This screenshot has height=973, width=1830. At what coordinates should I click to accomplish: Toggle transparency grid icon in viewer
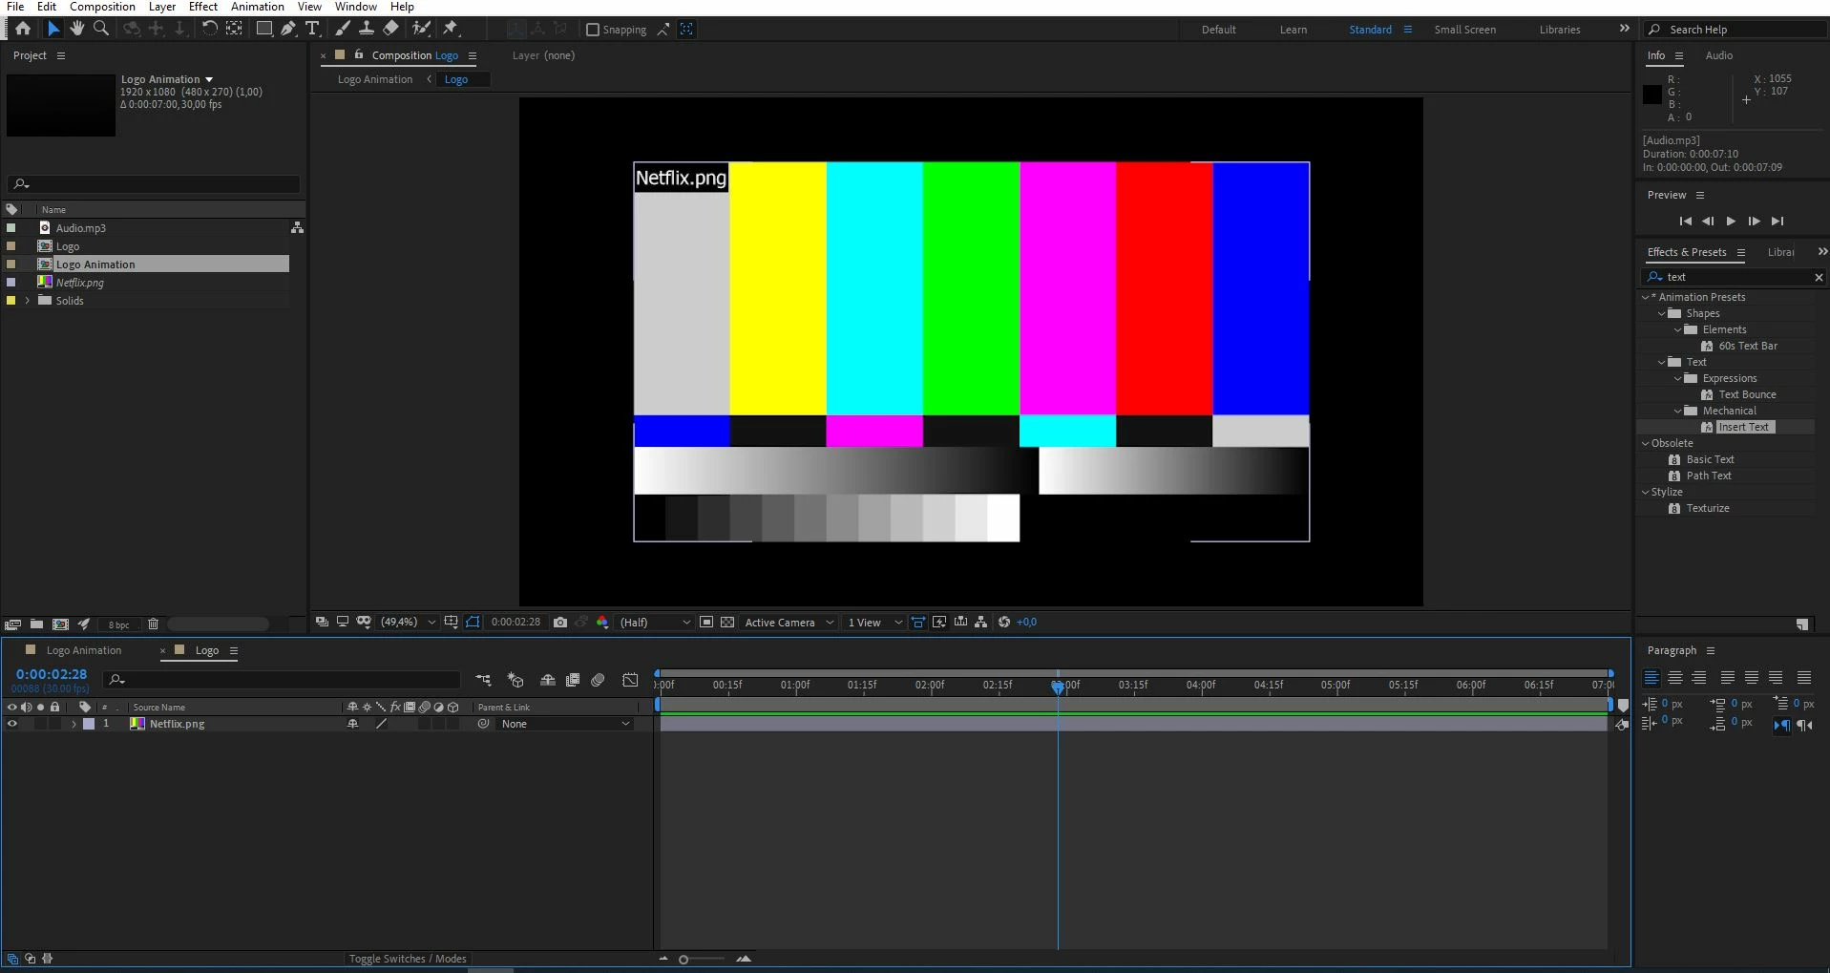click(x=727, y=623)
